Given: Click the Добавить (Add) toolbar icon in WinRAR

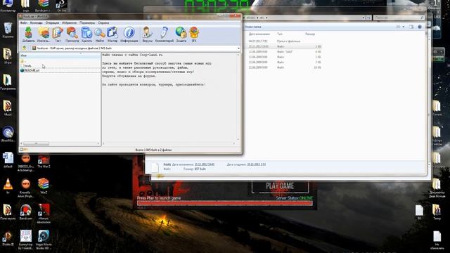Looking at the screenshot, I should (28, 34).
